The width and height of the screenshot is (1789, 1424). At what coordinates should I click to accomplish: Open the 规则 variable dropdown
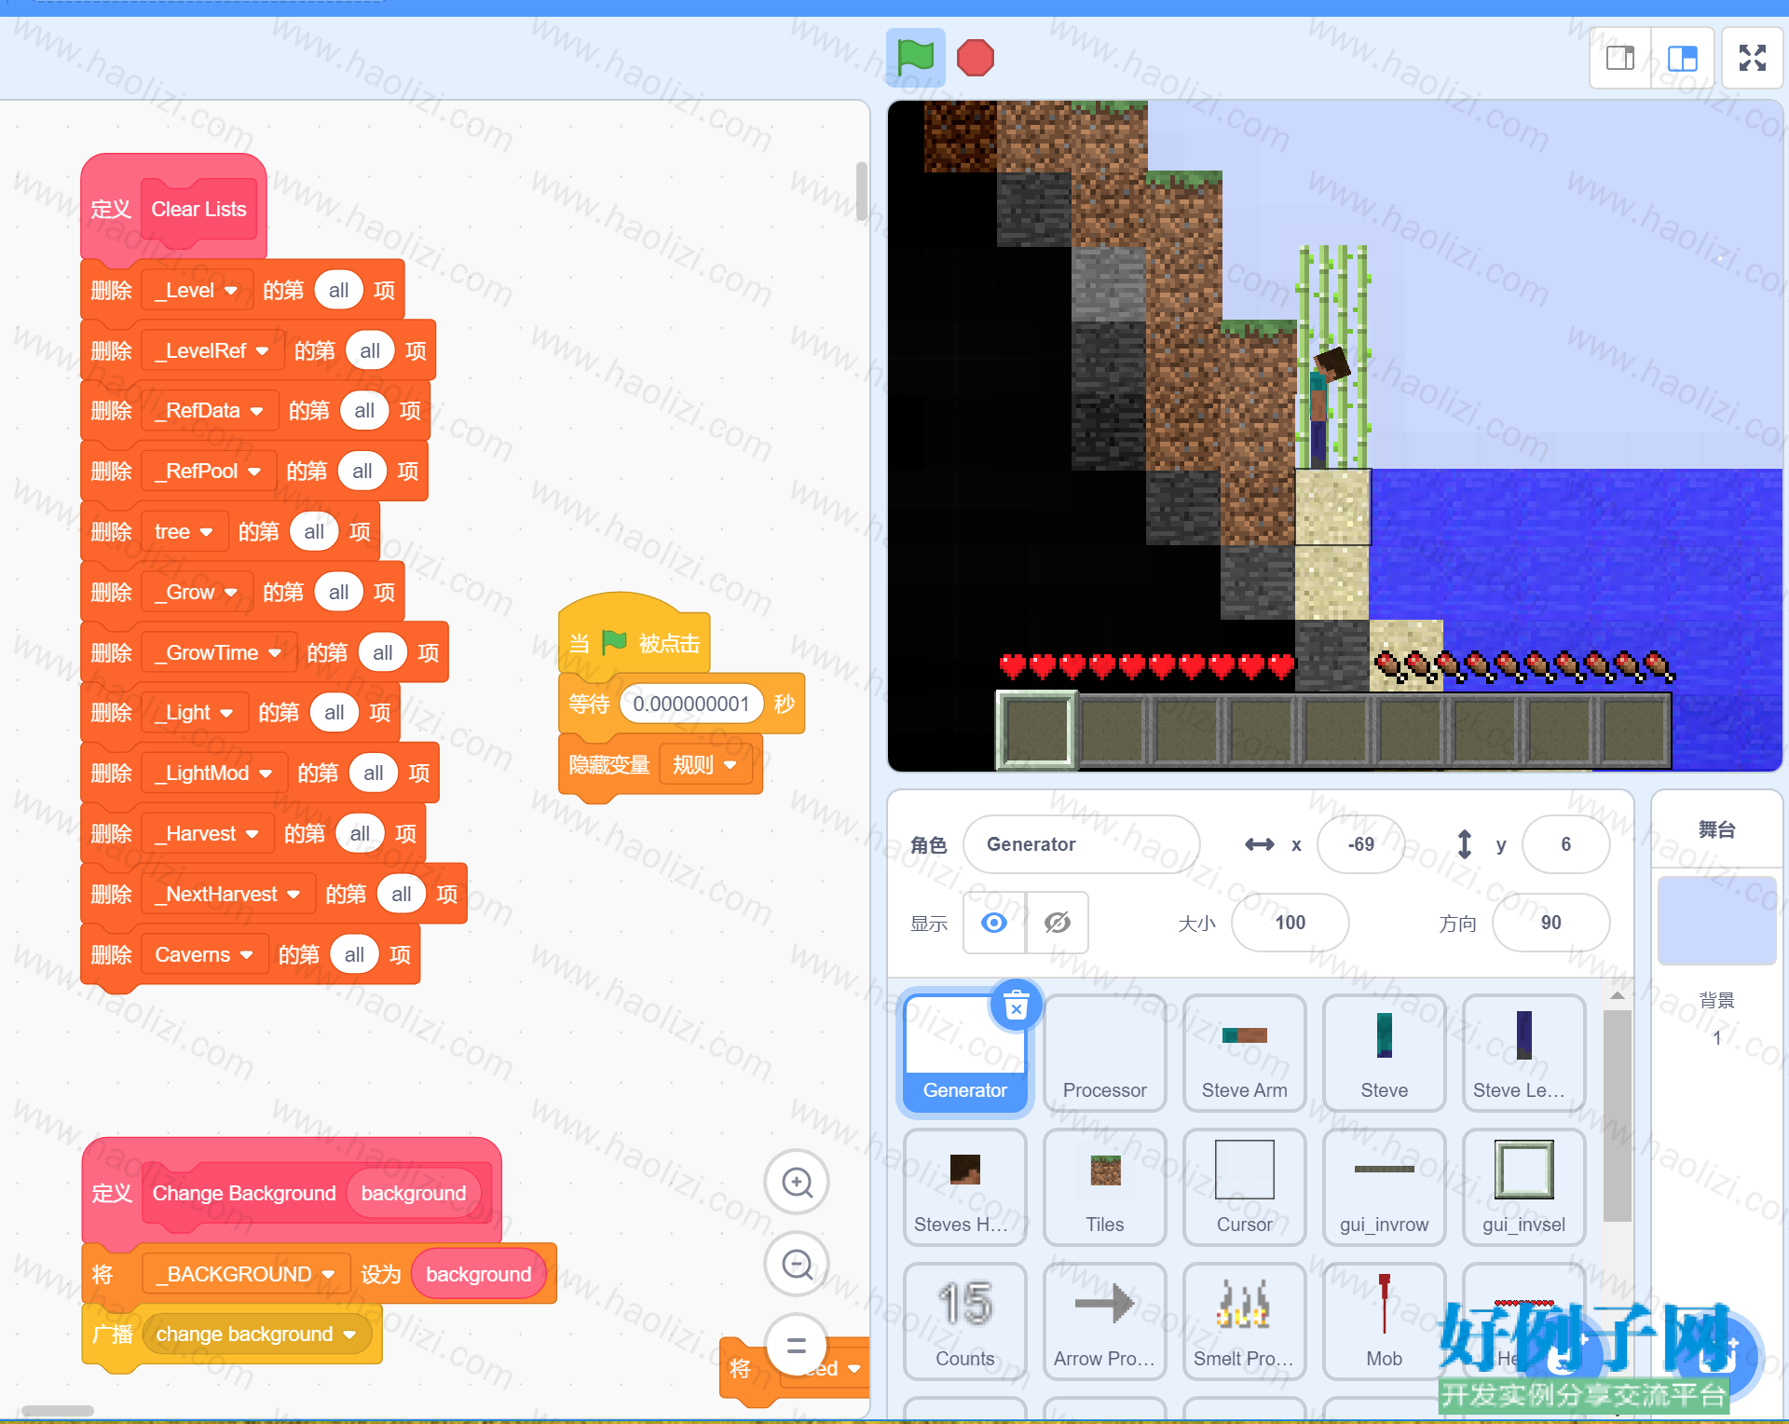(x=705, y=765)
